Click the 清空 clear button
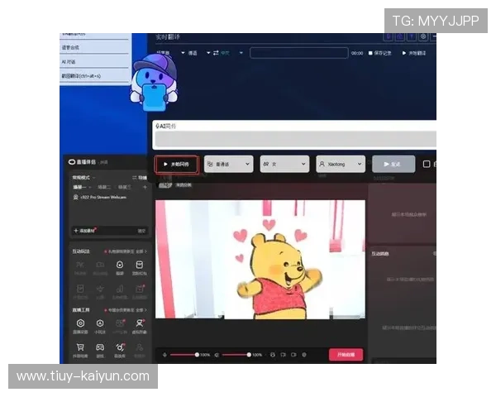496x397 pixels. coord(141,231)
